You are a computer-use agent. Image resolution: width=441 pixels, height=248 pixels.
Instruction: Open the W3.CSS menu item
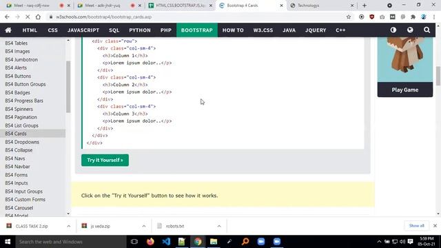[x=263, y=30]
